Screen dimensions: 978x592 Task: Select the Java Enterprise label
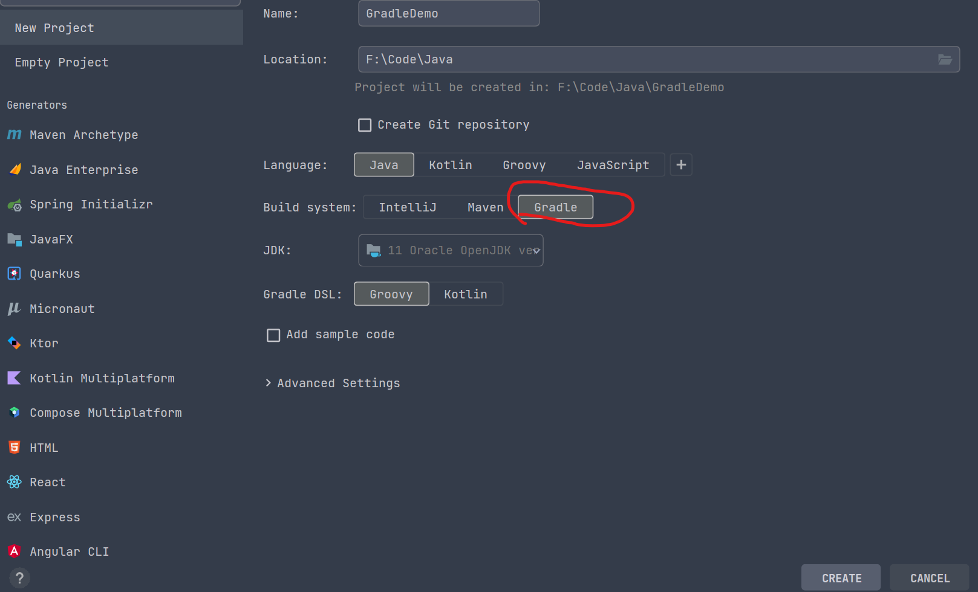click(84, 170)
